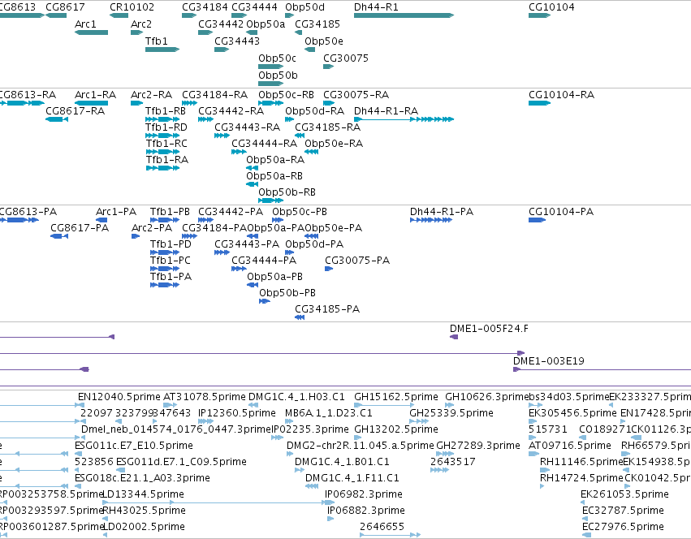This screenshot has width=691, height=539.
Task: Click the CG8617-RA transcript label
Action: point(76,111)
